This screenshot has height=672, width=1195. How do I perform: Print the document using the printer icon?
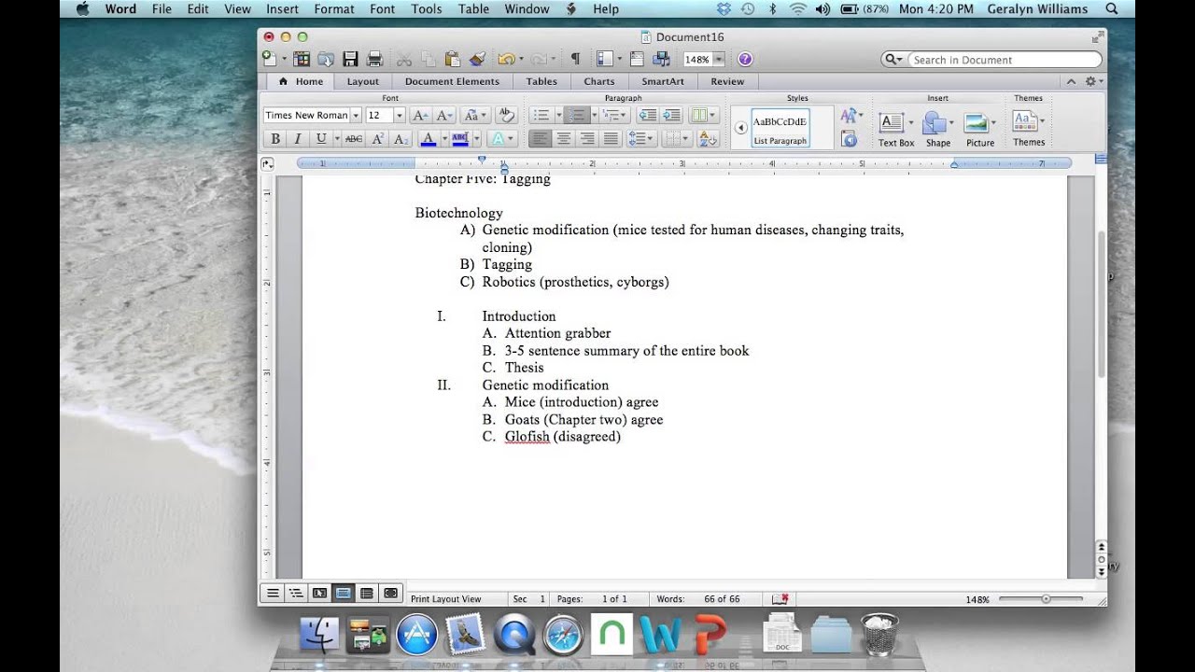coord(374,59)
